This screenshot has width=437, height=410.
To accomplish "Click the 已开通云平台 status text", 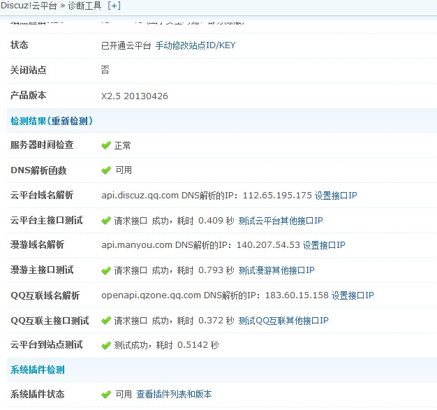I will [126, 45].
